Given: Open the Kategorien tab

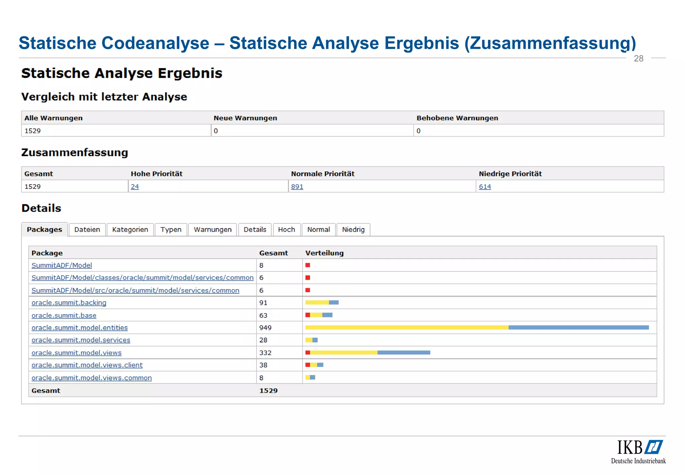Looking at the screenshot, I should 130,229.
